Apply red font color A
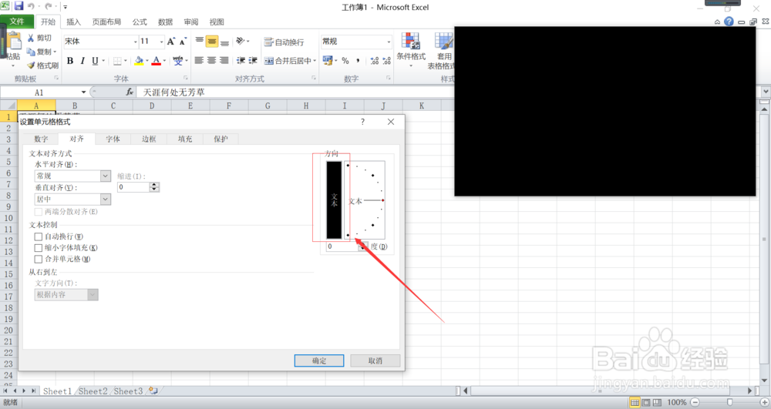The image size is (771, 409). [x=157, y=60]
